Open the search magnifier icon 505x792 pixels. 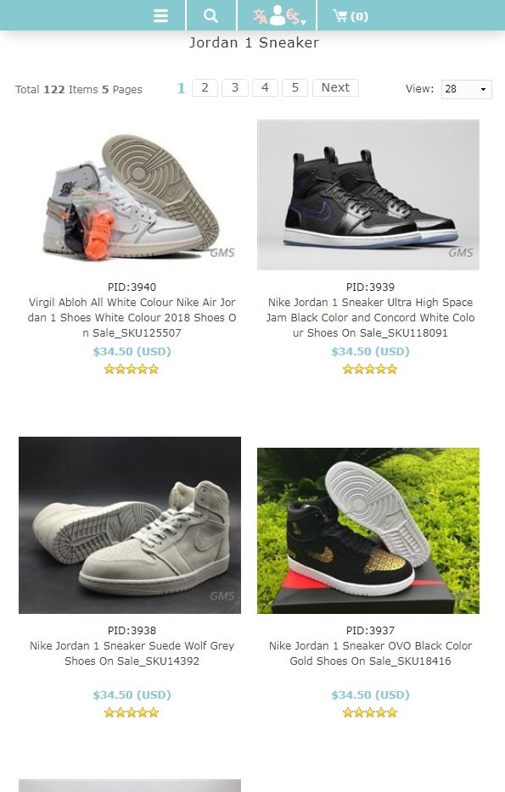pyautogui.click(x=210, y=15)
